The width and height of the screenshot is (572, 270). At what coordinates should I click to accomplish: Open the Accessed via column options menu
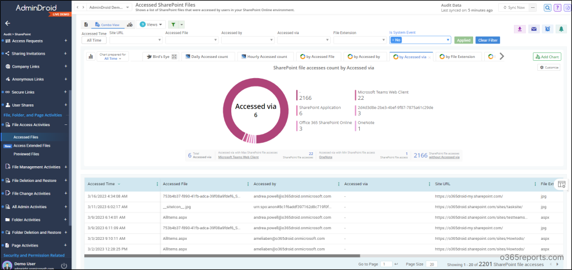(430, 184)
